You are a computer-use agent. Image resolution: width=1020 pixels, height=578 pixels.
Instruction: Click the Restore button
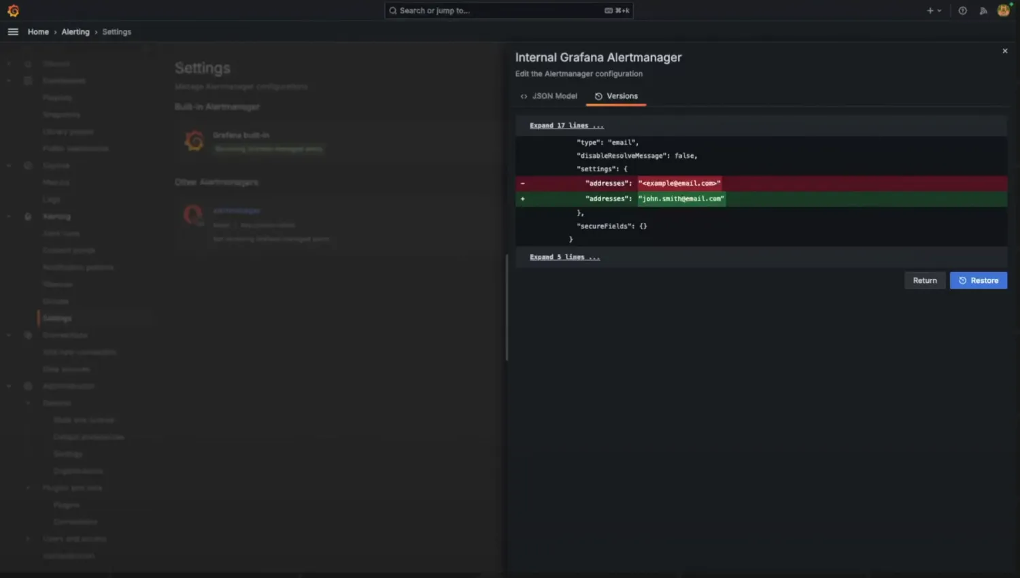click(x=979, y=280)
